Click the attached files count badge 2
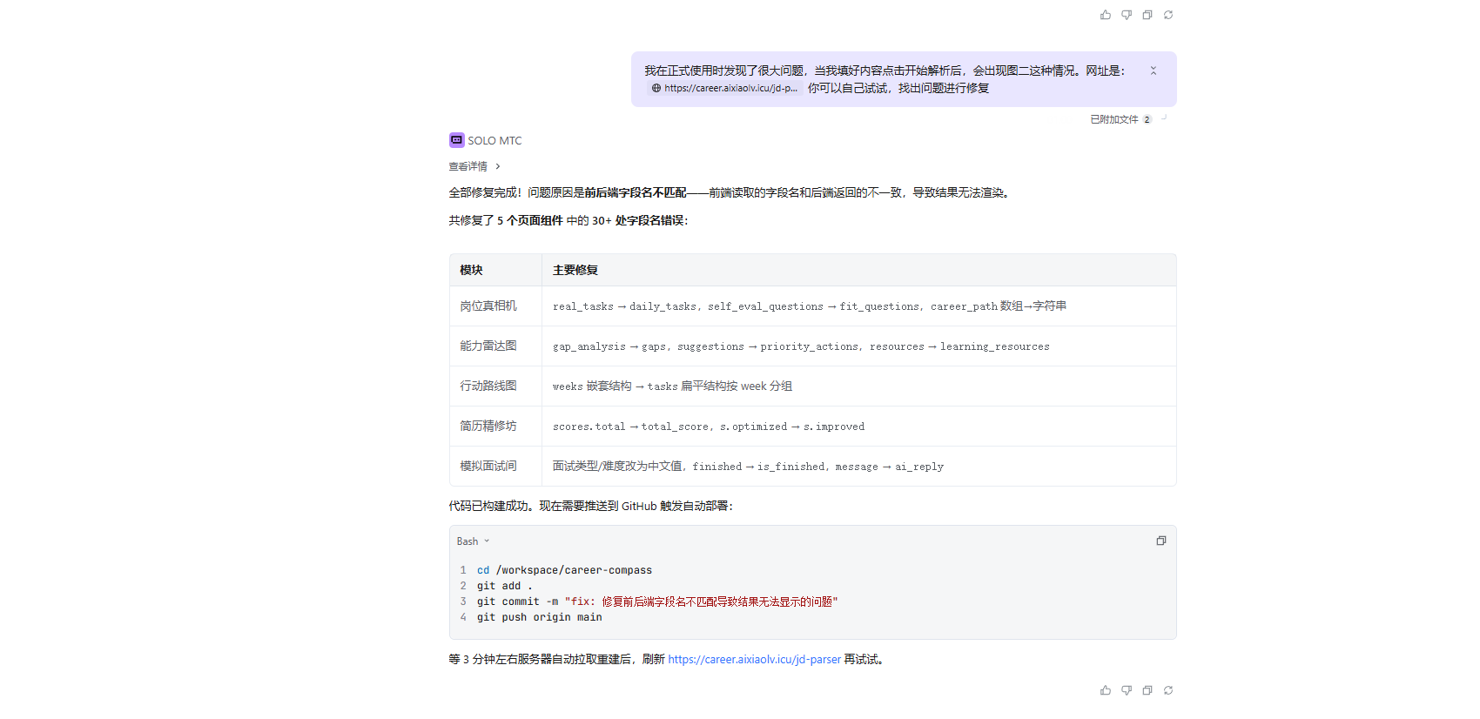 pyautogui.click(x=1147, y=119)
